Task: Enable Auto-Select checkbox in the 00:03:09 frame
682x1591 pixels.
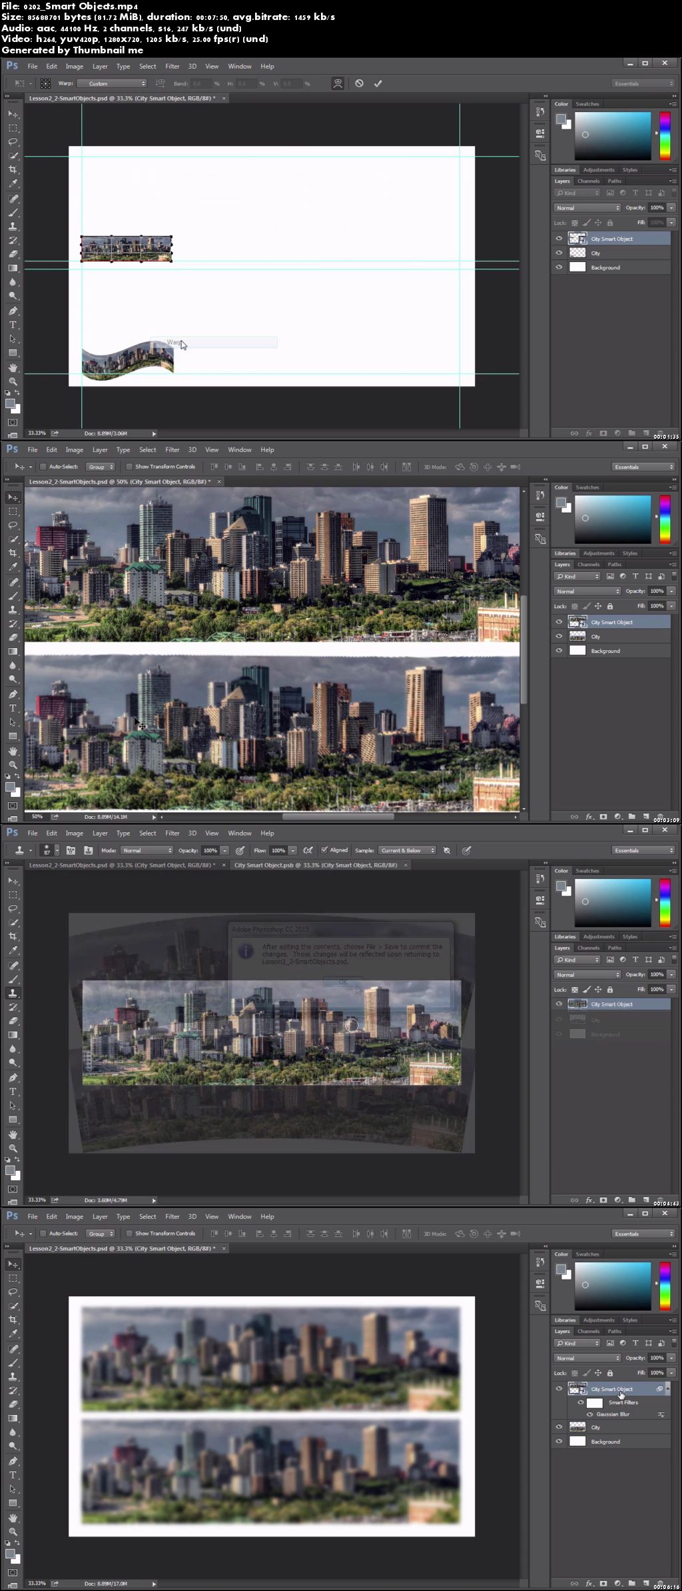Action: (43, 467)
